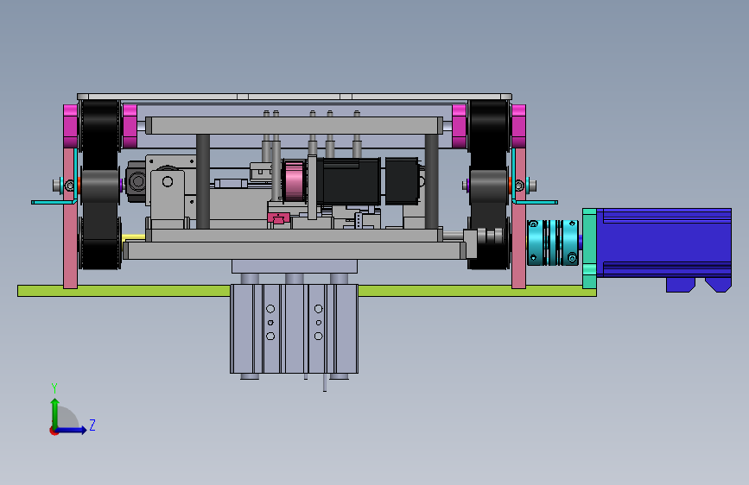Click the blue Z axis arrow
Image resolution: width=749 pixels, height=485 pixels.
72,430
